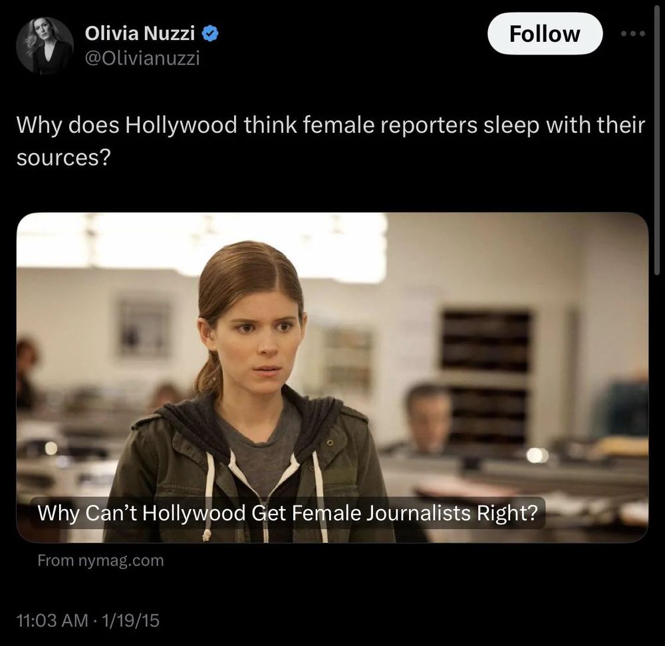Open the nymag.com link preview image
Viewport: 665px width, 646px height.
[x=332, y=377]
